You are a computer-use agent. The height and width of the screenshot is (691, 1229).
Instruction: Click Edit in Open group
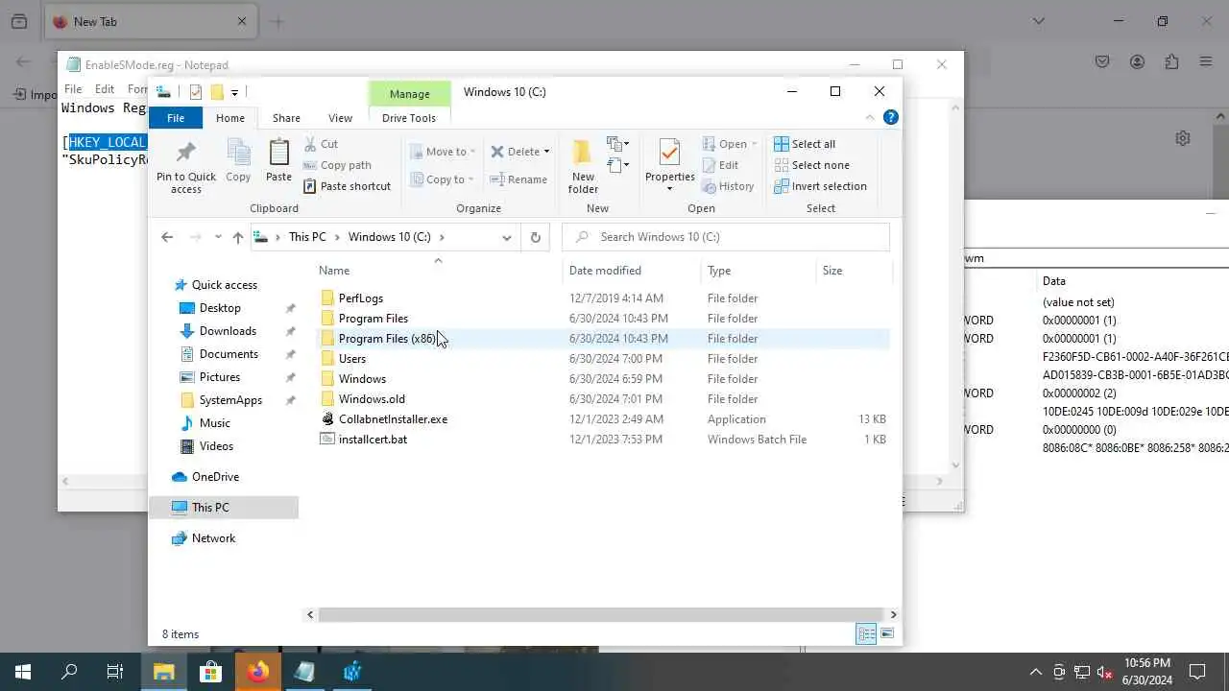pos(720,165)
